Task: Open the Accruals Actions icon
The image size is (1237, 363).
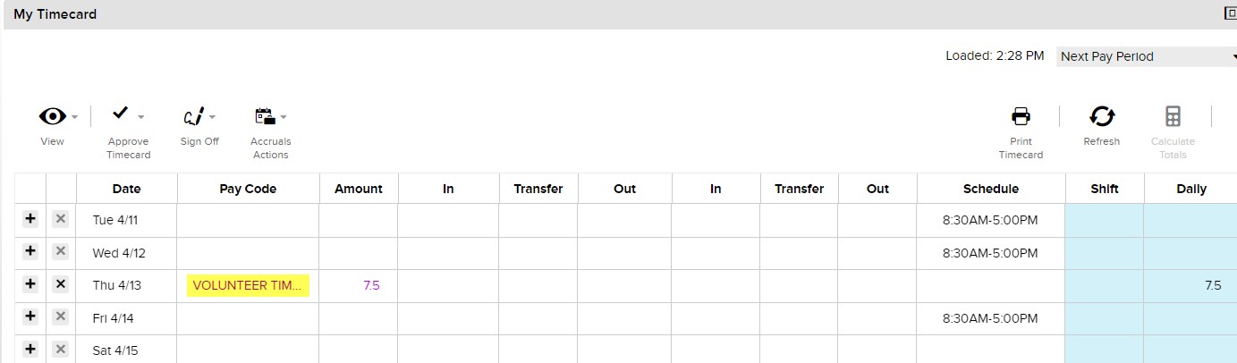Action: 264,115
